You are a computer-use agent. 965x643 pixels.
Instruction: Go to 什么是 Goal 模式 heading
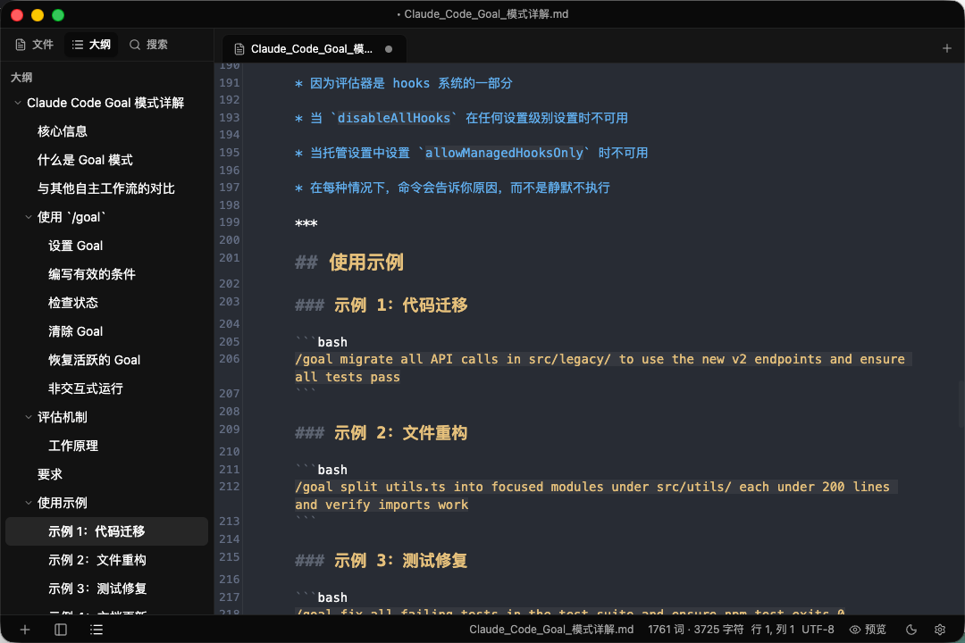click(x=85, y=160)
